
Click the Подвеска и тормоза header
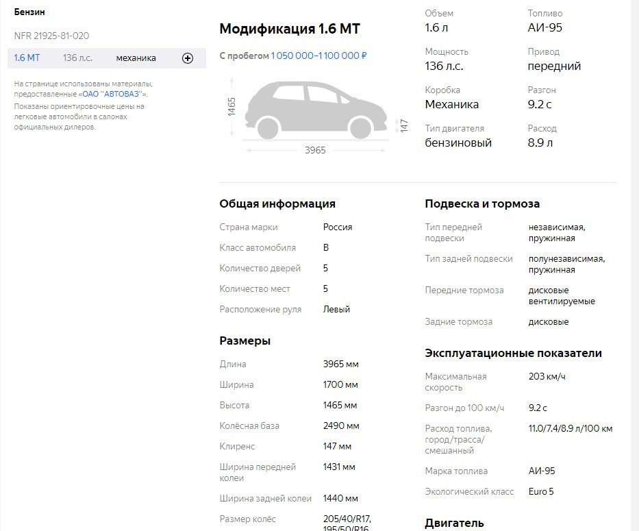[482, 203]
